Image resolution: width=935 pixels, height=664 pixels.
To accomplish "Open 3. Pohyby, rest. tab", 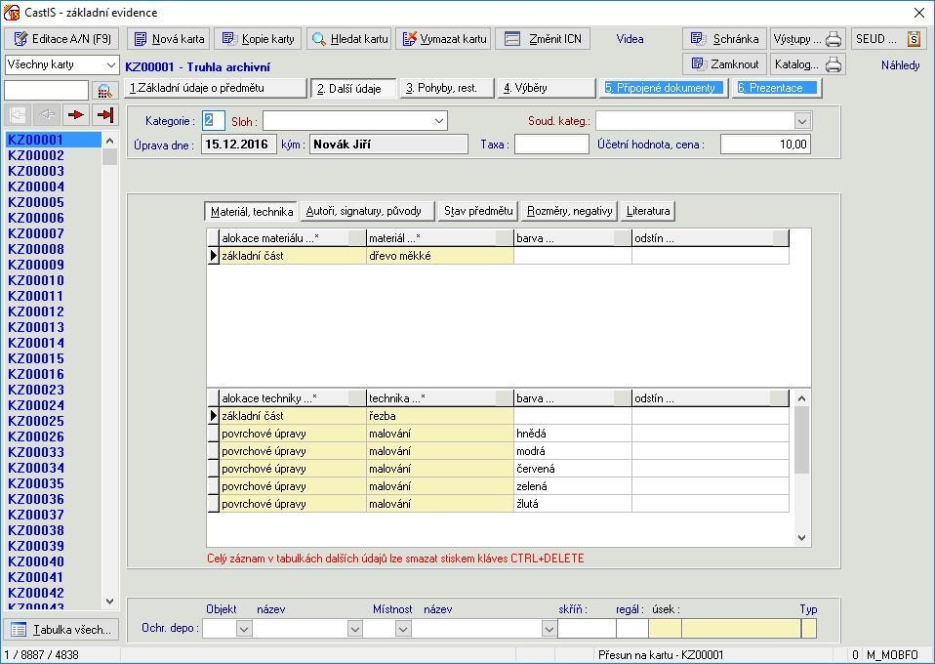I will click(447, 88).
